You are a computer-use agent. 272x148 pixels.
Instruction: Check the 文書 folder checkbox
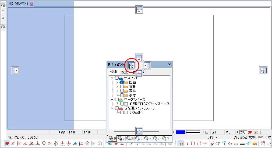pyautogui.click(x=122, y=87)
